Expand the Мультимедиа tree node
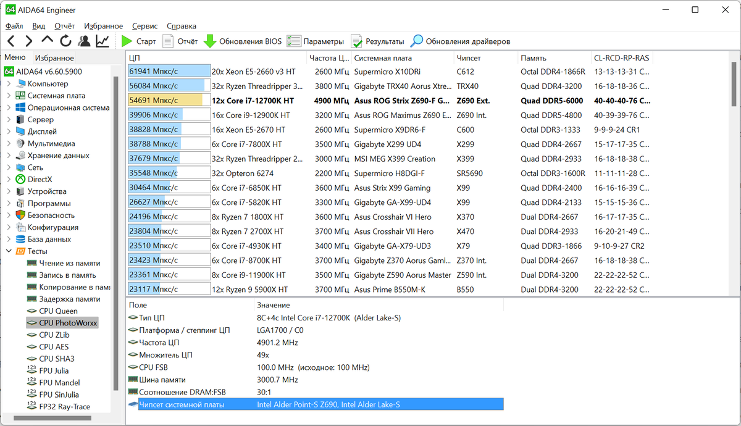The height and width of the screenshot is (426, 741). tap(9, 143)
